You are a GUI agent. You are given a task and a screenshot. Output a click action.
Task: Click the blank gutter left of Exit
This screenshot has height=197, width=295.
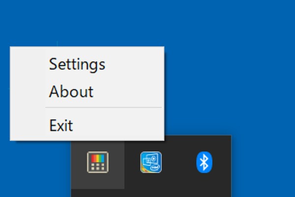(x=28, y=125)
